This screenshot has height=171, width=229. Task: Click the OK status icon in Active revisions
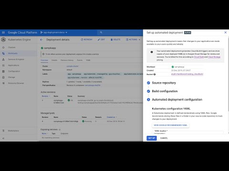pyautogui.click(x=69, y=100)
